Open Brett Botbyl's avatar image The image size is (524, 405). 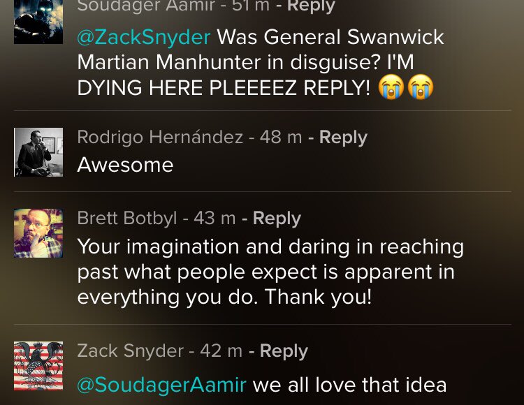coord(38,233)
